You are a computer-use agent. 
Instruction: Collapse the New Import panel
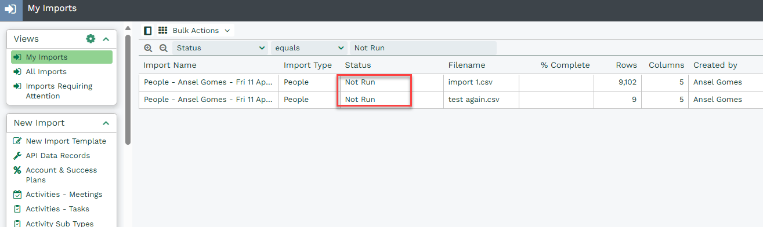pyautogui.click(x=106, y=123)
